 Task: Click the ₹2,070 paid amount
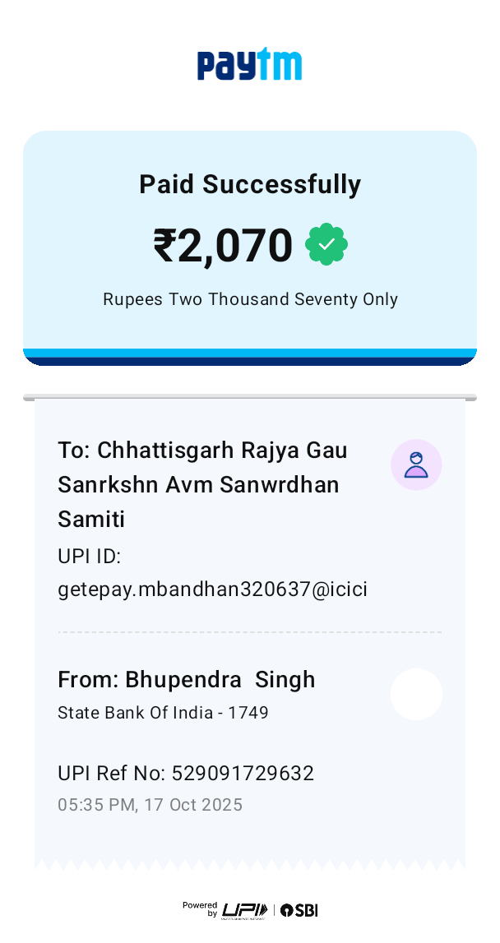tap(223, 245)
